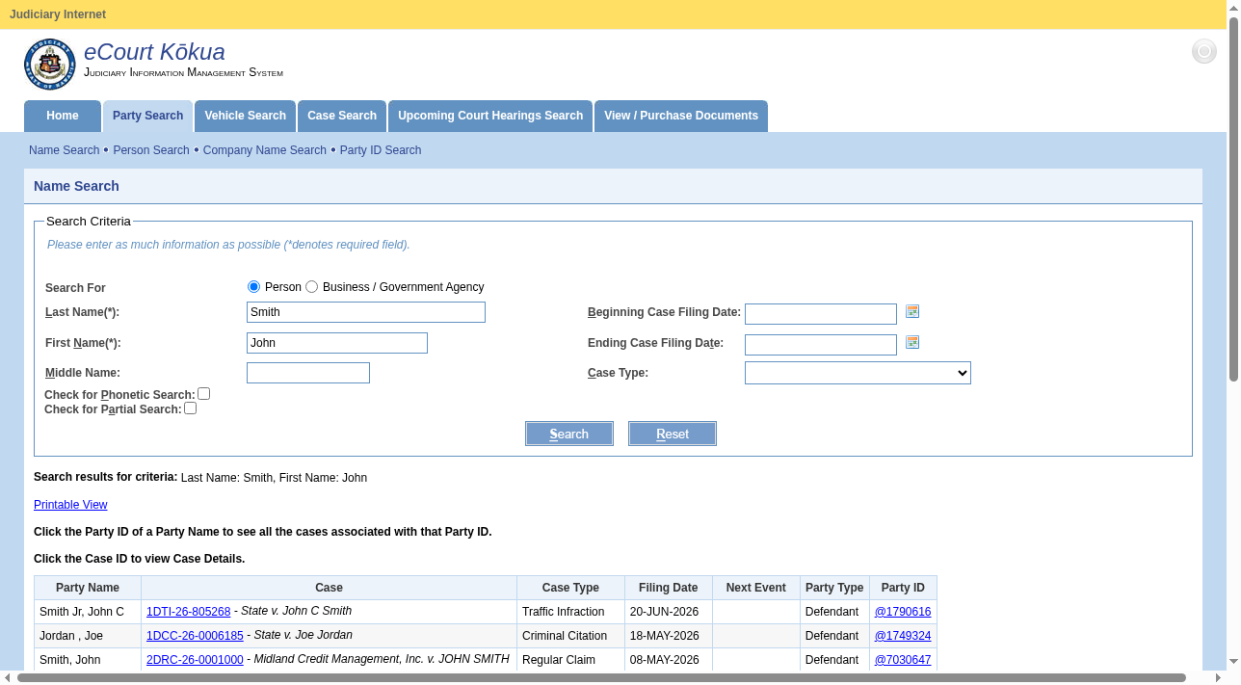Screen dimensions: 1241x685
Task: Click the round loading indicator icon
Action: coord(1204,51)
